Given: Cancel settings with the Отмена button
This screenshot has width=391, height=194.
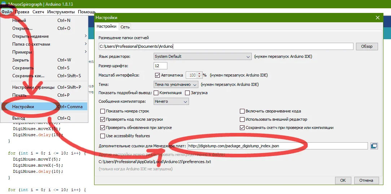Looking at the screenshot, I should click(x=366, y=180).
